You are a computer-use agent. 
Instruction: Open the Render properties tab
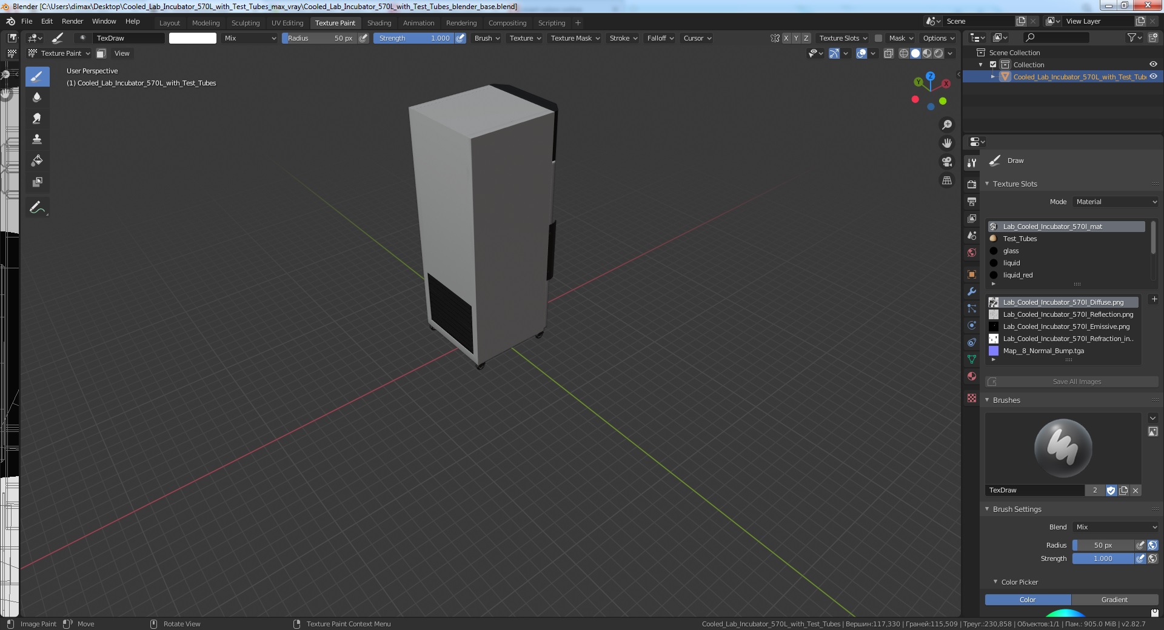tap(972, 184)
